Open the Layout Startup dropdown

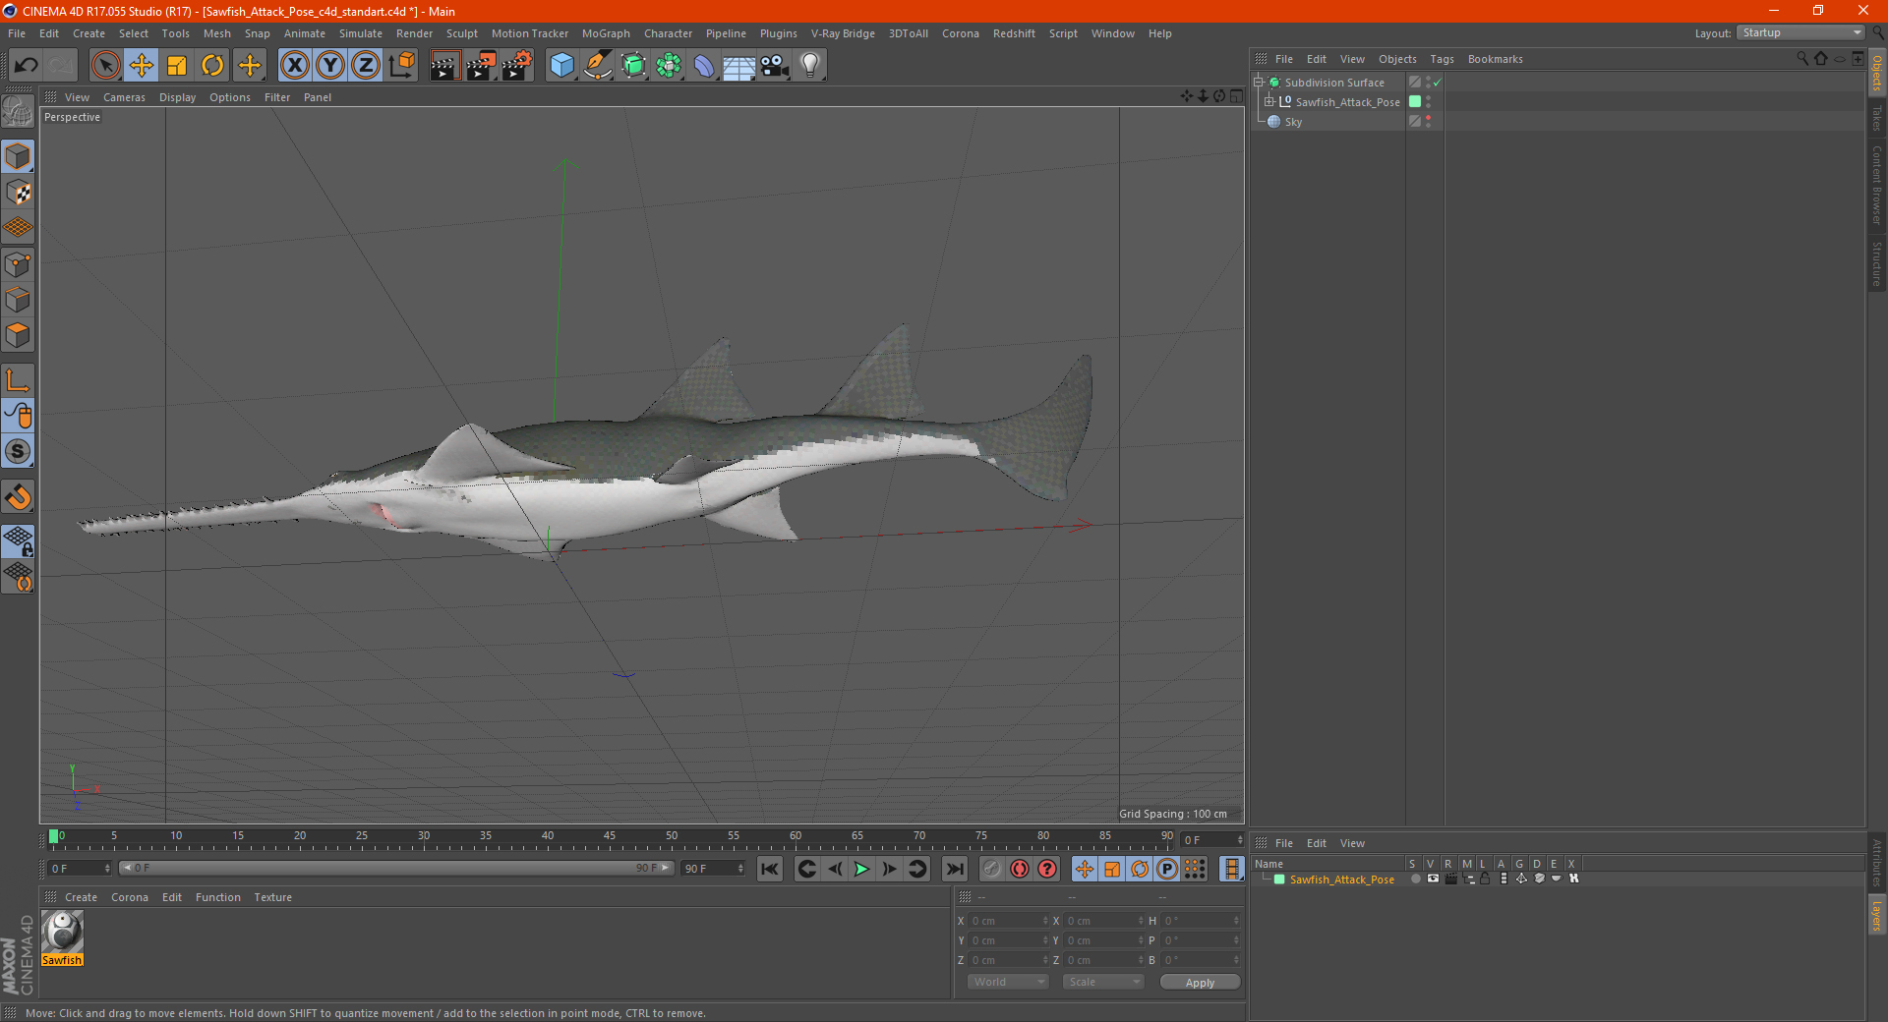click(1800, 32)
